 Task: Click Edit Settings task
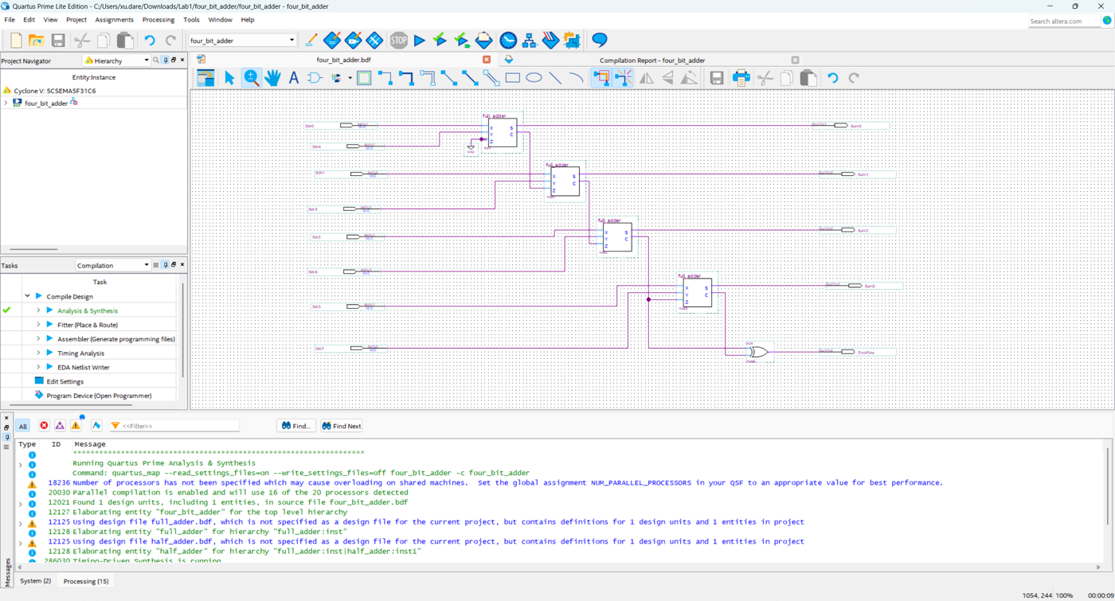65,381
